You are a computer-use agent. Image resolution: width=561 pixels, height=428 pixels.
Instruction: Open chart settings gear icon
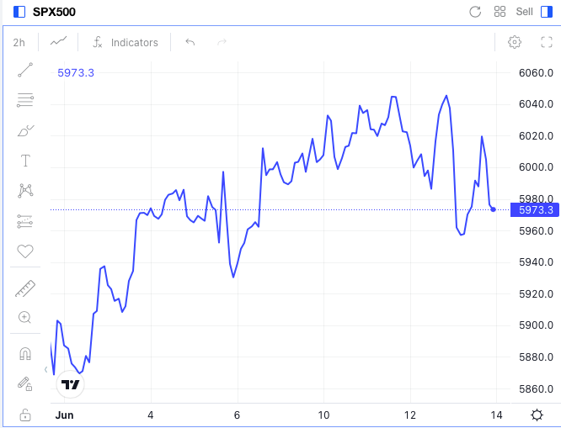click(515, 42)
